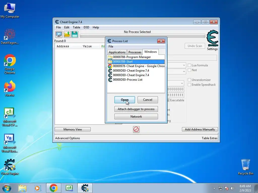Open the memory region dropdown arrow
258x193 pixels.
(182, 83)
